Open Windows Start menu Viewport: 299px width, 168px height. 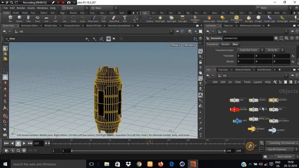click(x=5, y=164)
